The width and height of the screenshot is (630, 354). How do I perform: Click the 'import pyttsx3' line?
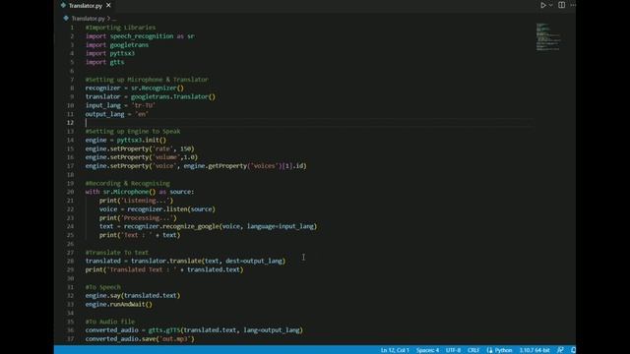pos(109,53)
